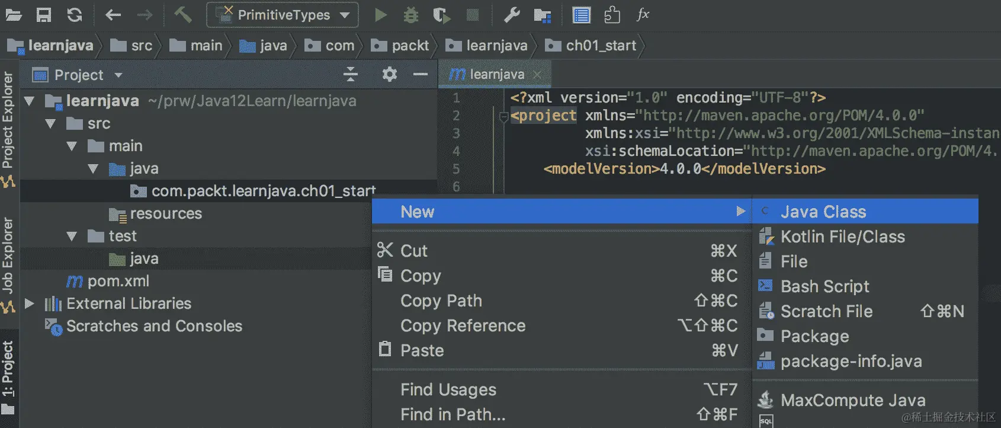Screen dimensions: 1001x428
Task: Collapse the java source folder under main
Action: pyautogui.click(x=93, y=169)
